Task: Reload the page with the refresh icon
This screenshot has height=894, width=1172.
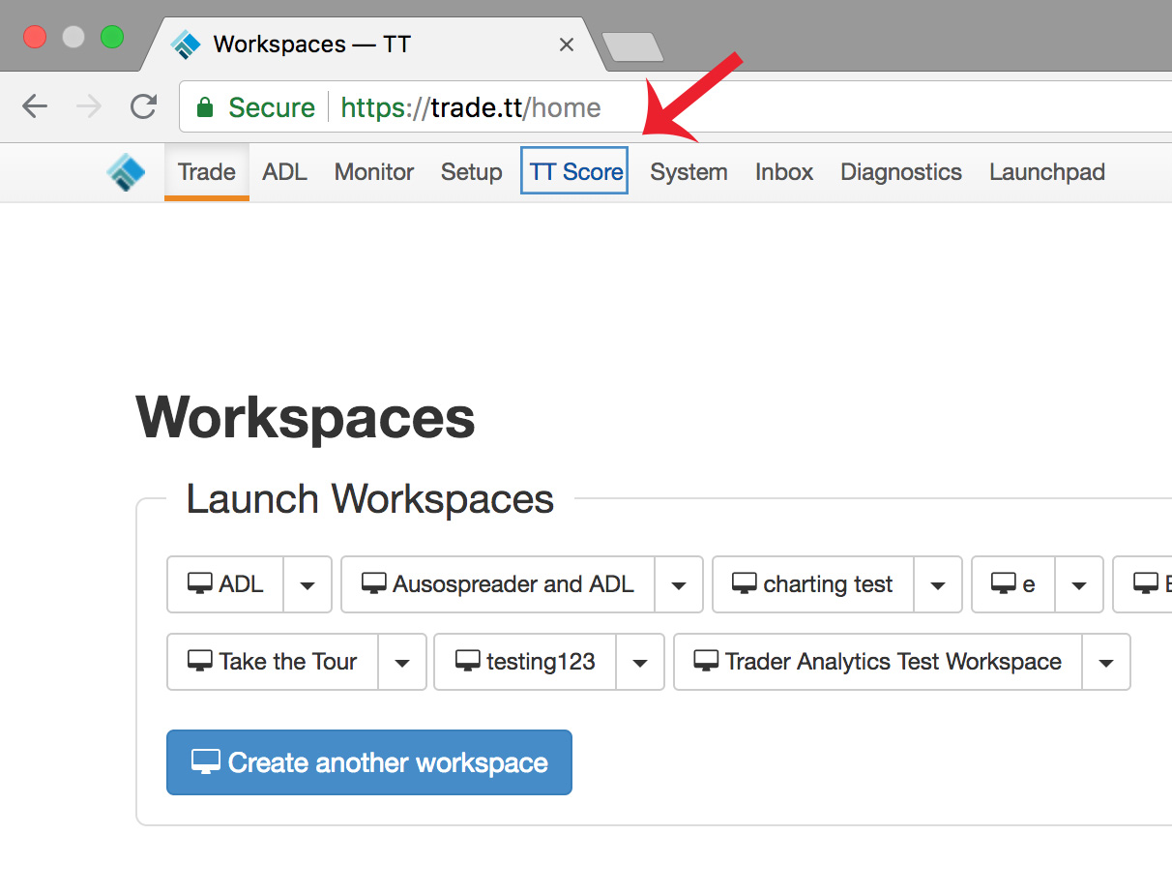Action: 144,106
